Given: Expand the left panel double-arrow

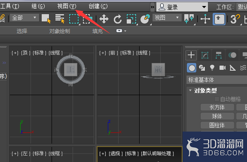Looking at the screenshot, I should [x=4, y=63].
